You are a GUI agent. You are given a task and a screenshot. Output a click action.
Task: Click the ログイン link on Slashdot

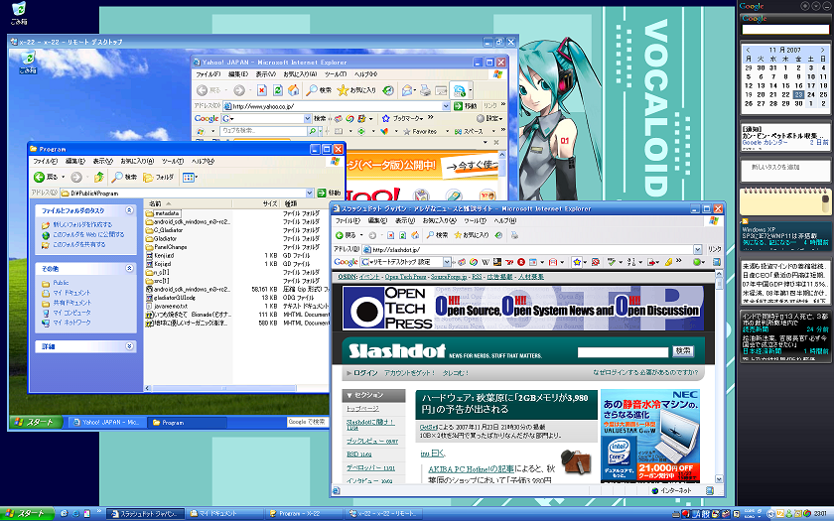point(365,373)
